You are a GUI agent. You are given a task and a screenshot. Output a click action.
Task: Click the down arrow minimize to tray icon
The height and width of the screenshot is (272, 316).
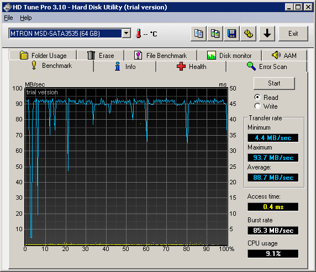[x=267, y=34]
